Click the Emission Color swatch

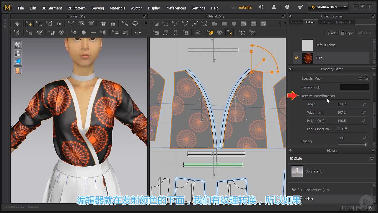(355, 87)
